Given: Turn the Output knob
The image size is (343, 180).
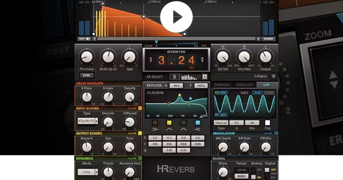Looking at the screenshot, I should click(265, 57).
